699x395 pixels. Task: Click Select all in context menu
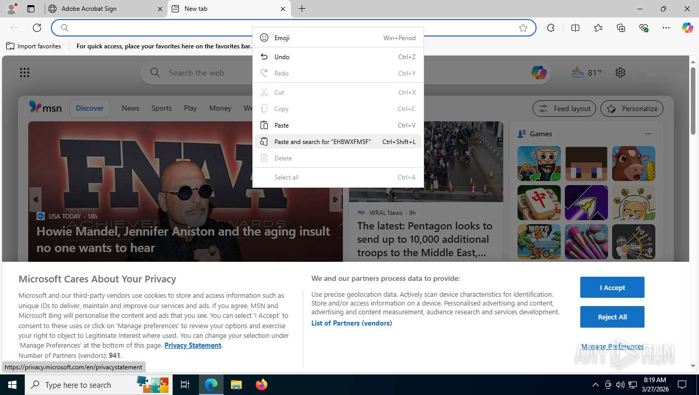(x=338, y=177)
